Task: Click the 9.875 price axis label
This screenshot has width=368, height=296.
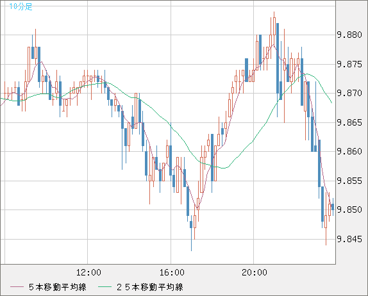Action: 349,64
